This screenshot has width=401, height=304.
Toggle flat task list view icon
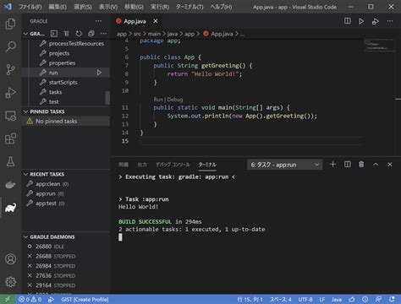coord(66,34)
